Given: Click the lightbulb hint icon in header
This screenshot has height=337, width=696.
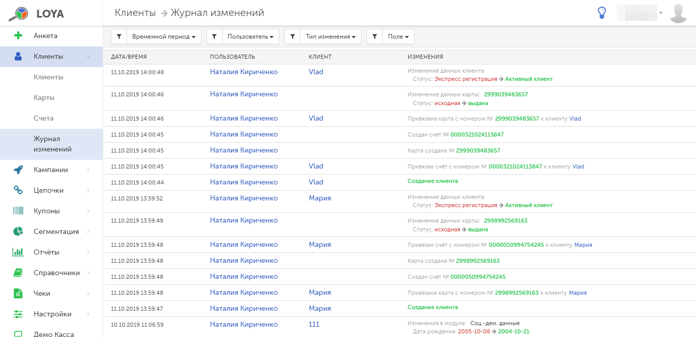Looking at the screenshot, I should (x=602, y=13).
